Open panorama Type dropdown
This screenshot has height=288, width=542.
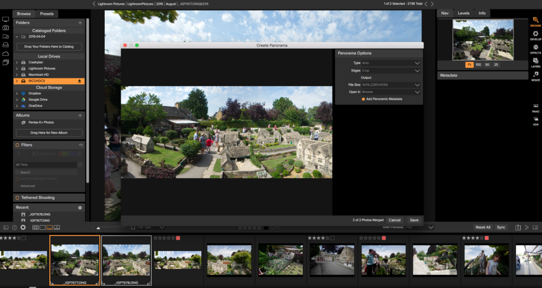391,64
